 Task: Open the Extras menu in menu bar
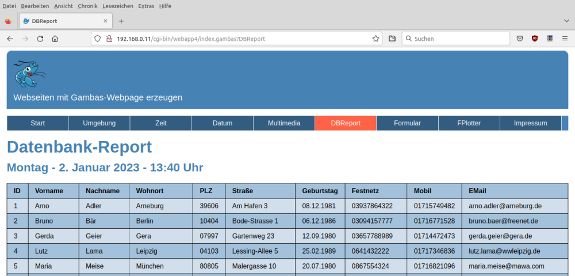click(x=147, y=6)
